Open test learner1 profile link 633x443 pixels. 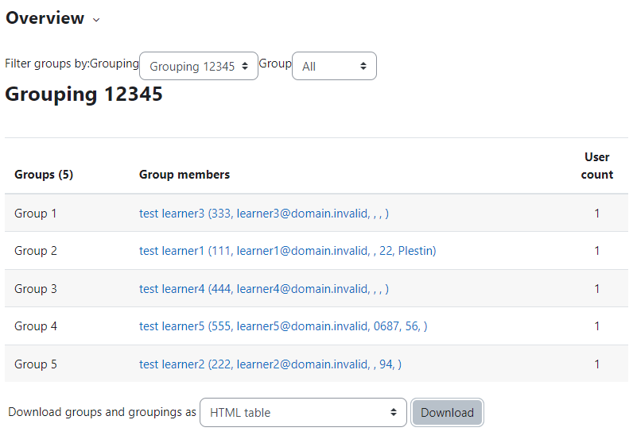point(287,251)
